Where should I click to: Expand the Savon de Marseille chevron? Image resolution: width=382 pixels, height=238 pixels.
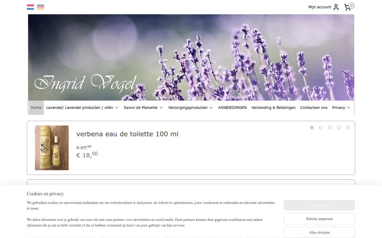point(161,108)
